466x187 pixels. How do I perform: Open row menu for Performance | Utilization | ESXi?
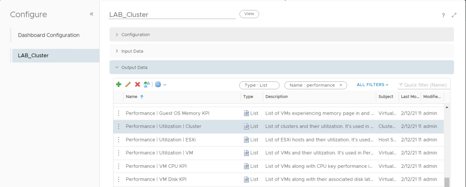(x=119, y=140)
